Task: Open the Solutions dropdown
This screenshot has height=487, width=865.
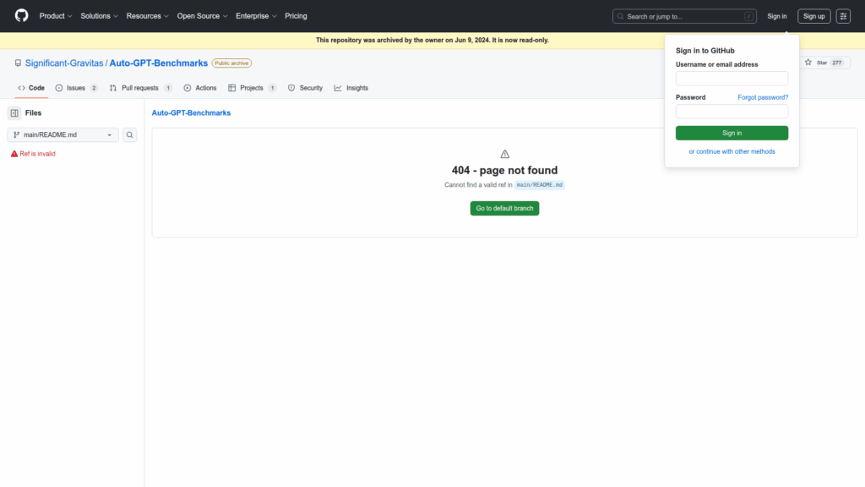Action: 99,16
